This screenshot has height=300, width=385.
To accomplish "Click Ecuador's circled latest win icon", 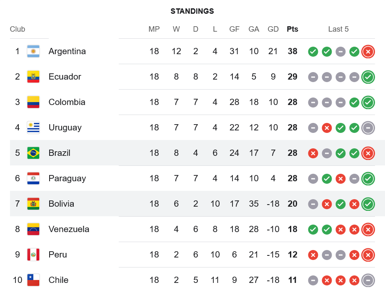I will 368,77.
